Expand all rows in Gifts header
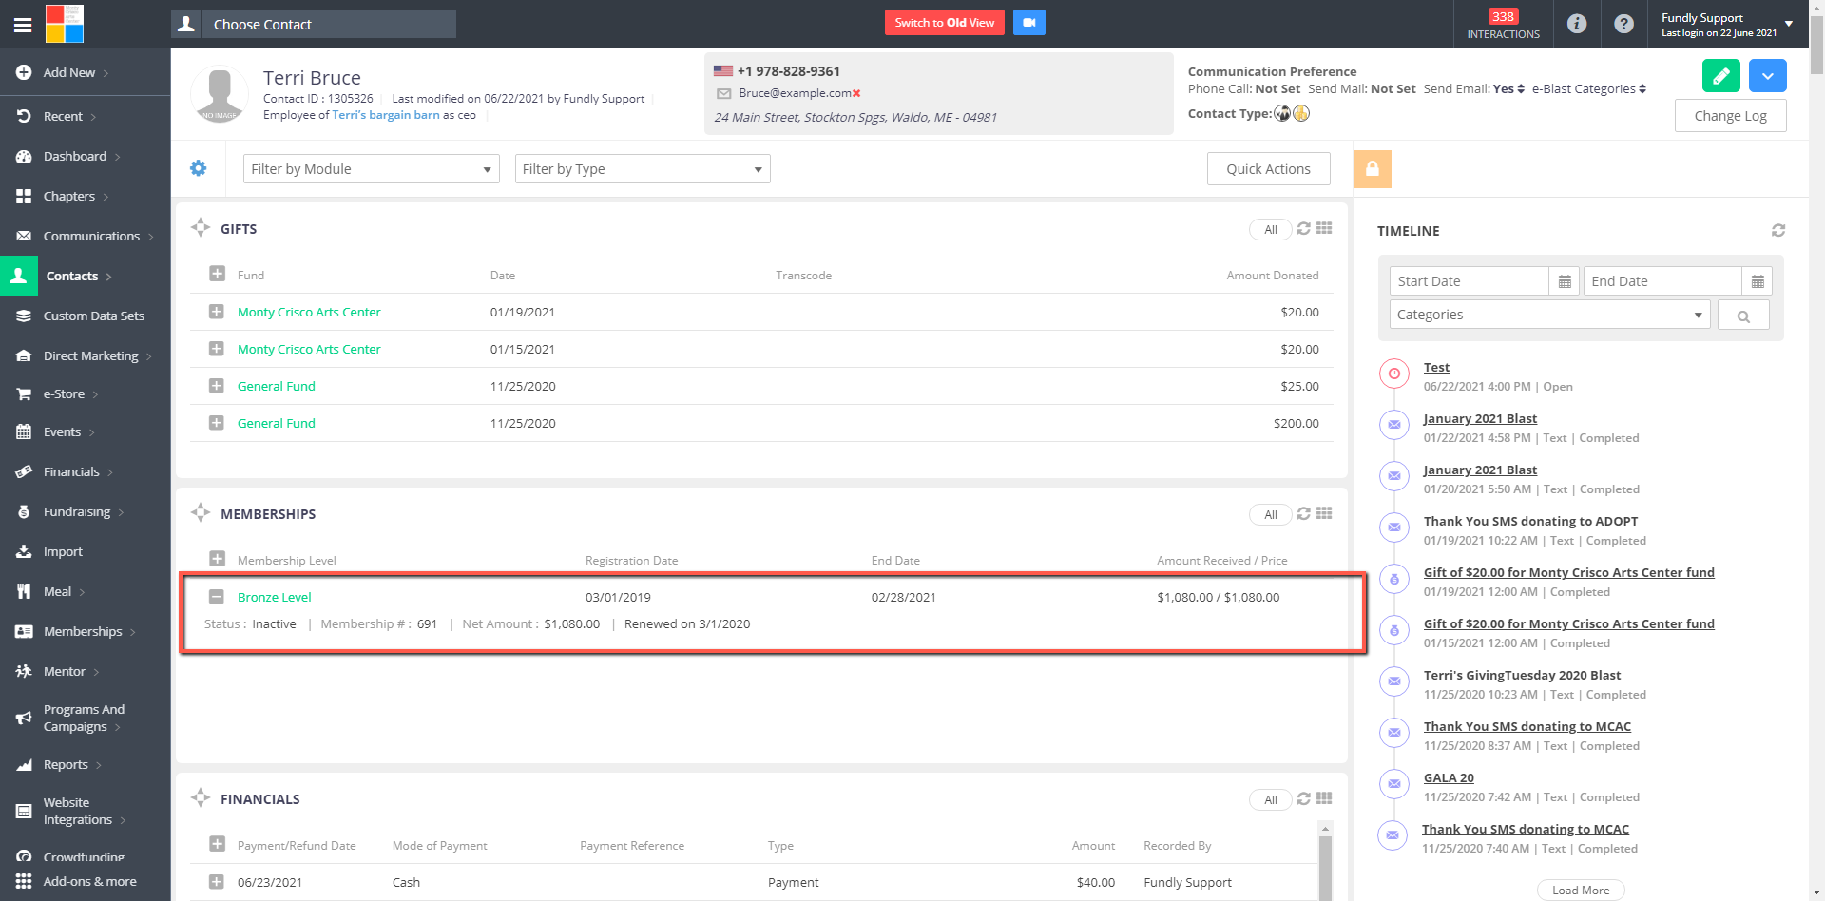The height and width of the screenshot is (901, 1825). tap(217, 274)
